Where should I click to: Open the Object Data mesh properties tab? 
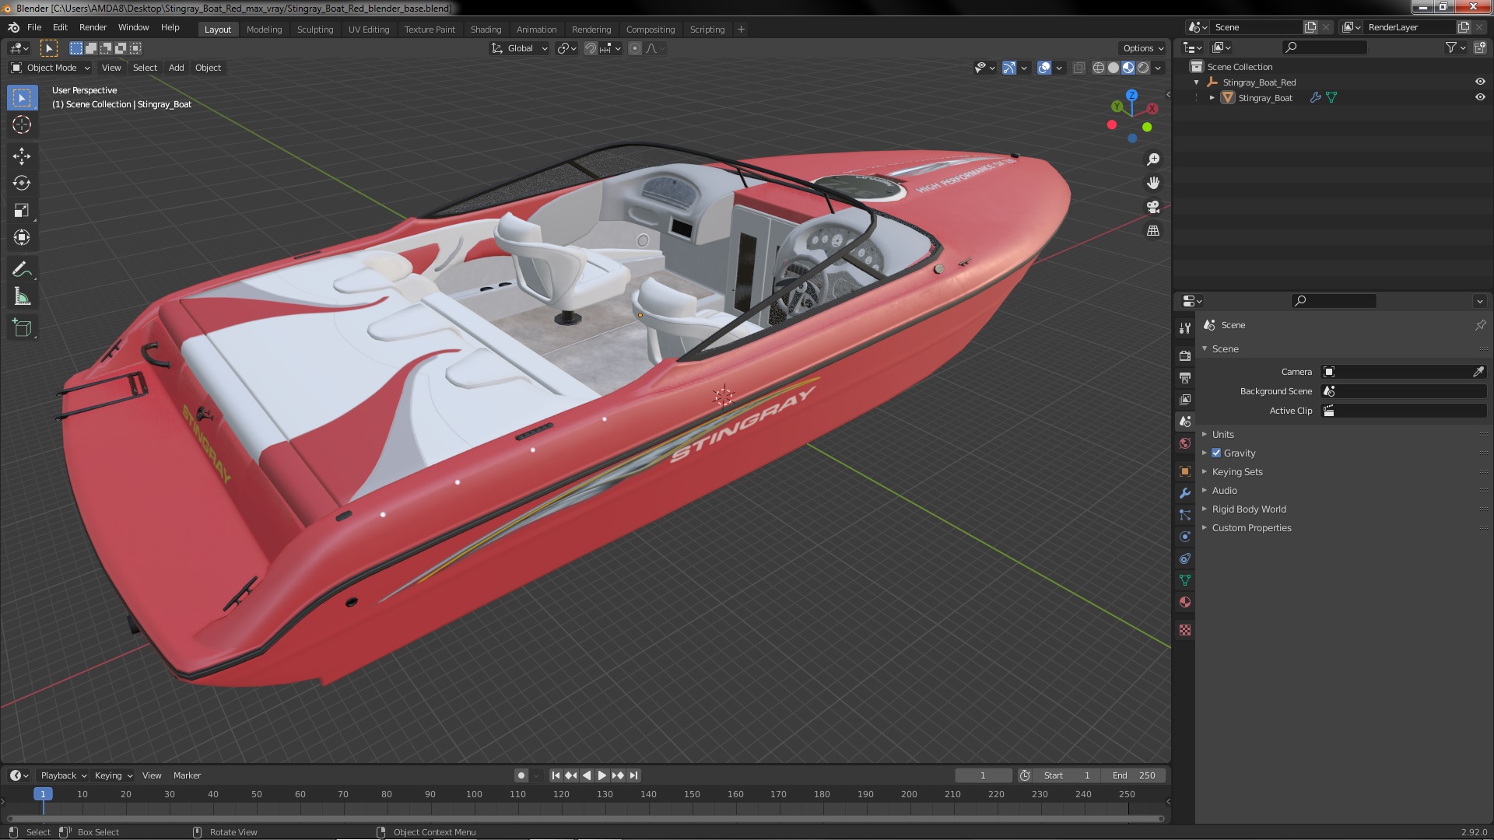tap(1185, 580)
